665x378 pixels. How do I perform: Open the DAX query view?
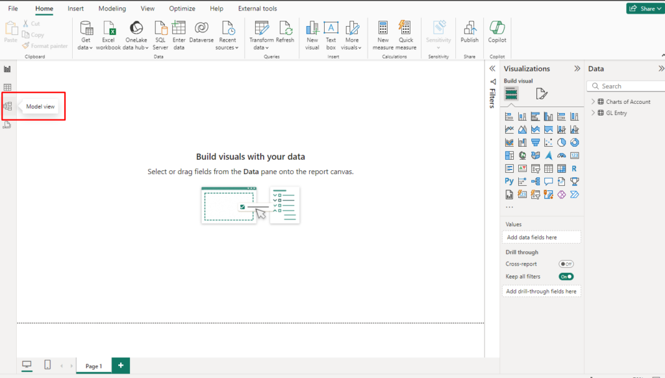point(6,123)
